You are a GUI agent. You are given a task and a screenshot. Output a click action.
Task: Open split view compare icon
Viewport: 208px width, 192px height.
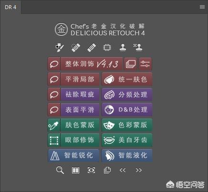coord(75,170)
